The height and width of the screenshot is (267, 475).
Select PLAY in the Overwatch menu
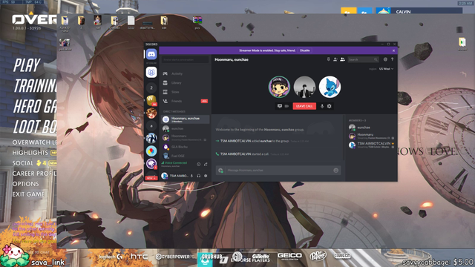point(27,65)
